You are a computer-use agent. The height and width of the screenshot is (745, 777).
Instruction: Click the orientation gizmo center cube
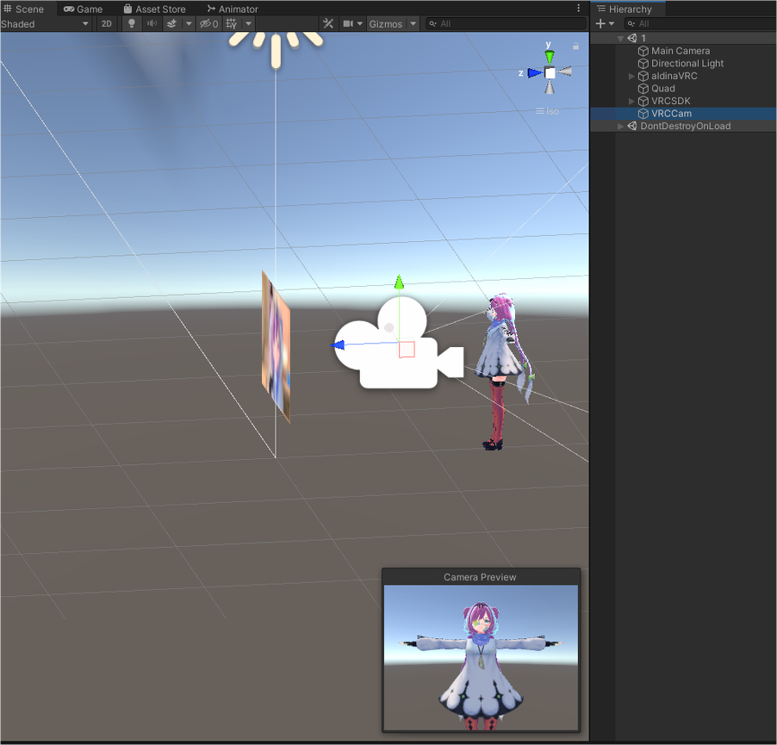[x=550, y=73]
